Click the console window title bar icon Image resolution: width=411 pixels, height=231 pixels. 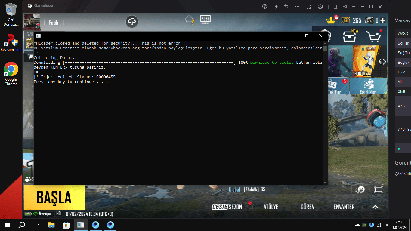38,36
